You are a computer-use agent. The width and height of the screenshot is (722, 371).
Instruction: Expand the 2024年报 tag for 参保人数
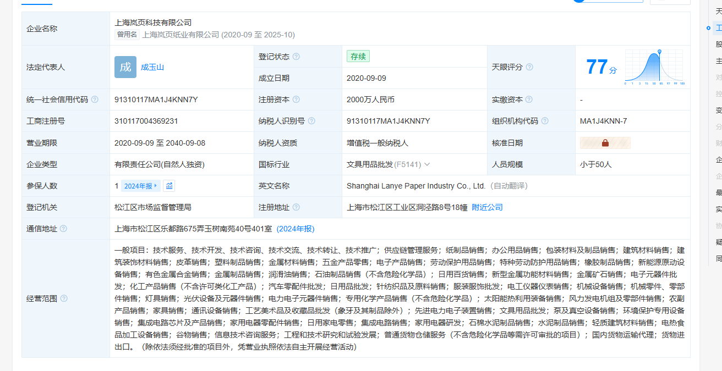140,186
